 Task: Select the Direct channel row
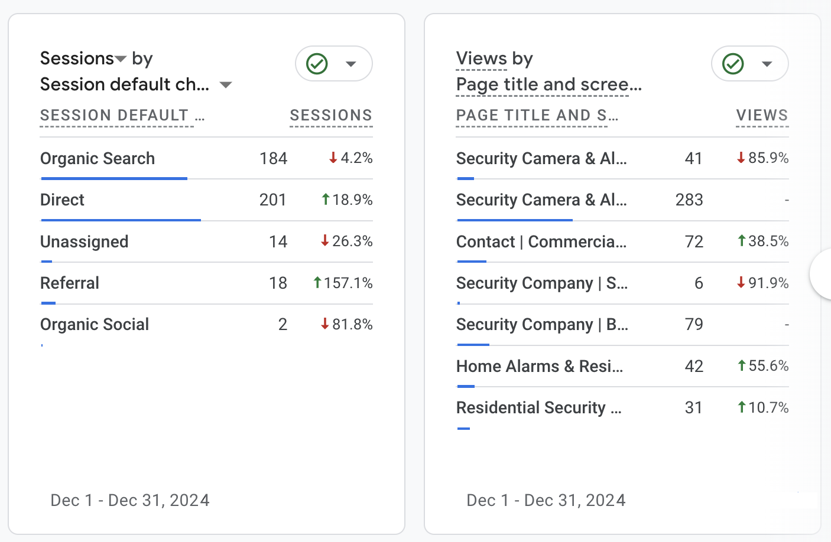click(x=63, y=200)
